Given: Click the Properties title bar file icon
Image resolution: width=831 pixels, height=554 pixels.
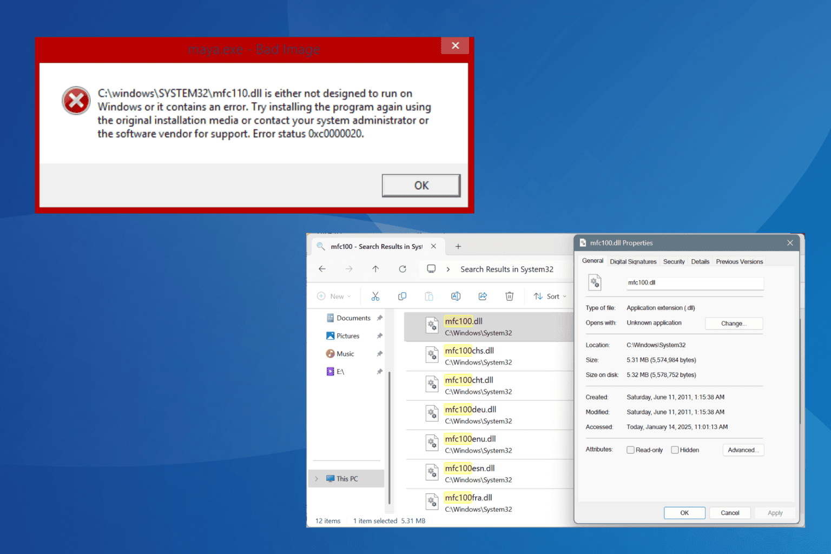Looking at the screenshot, I should (x=583, y=243).
